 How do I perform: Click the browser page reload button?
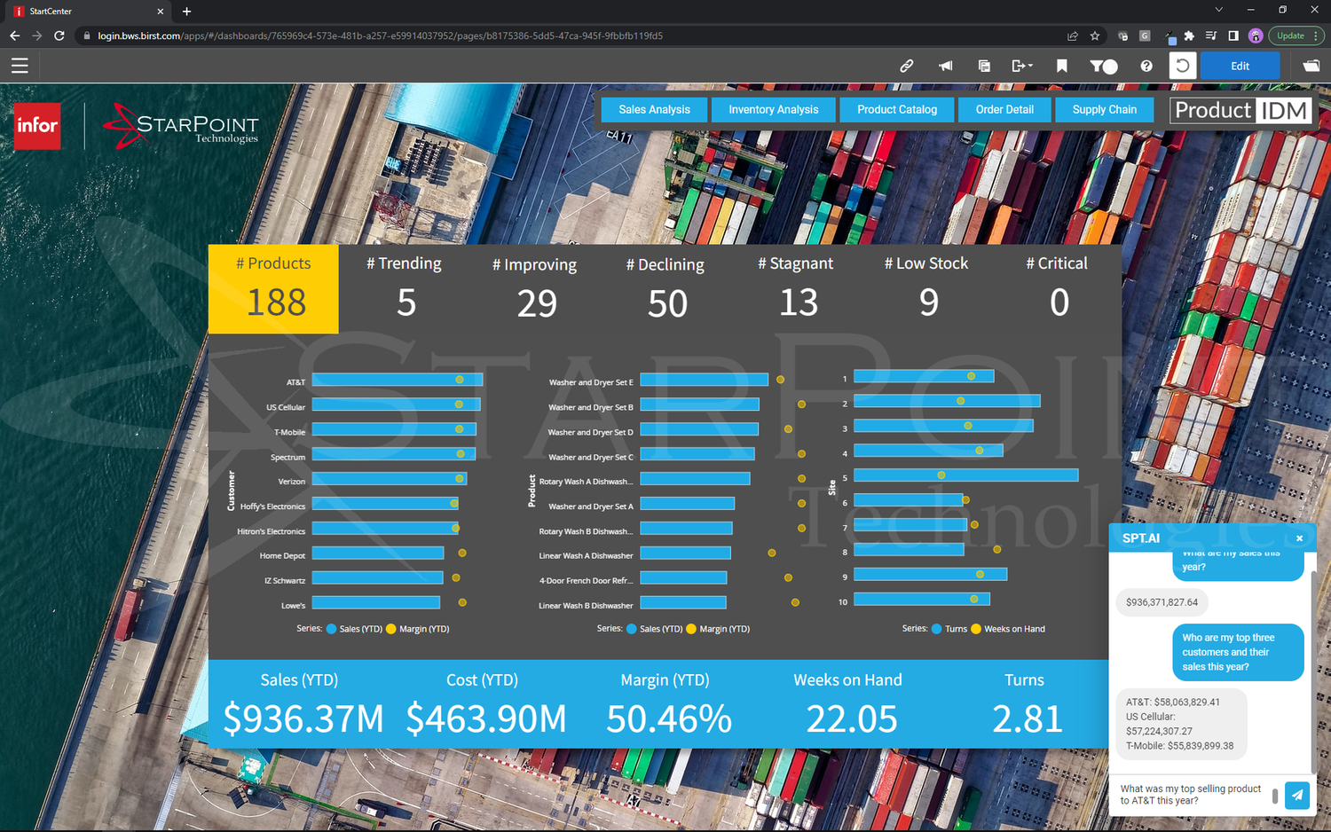59,35
